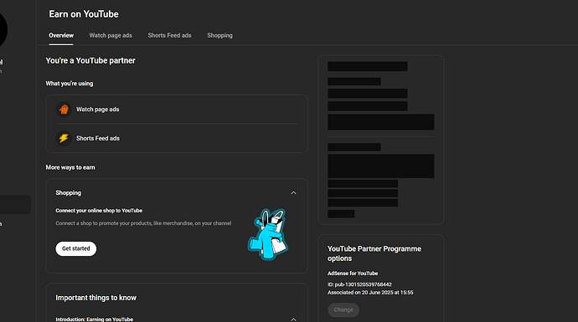
Task: Click Connect your online shop to YouTube
Action: pos(99,211)
